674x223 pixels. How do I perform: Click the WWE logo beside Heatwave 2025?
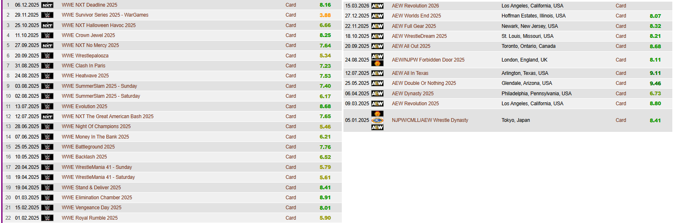coord(48,76)
